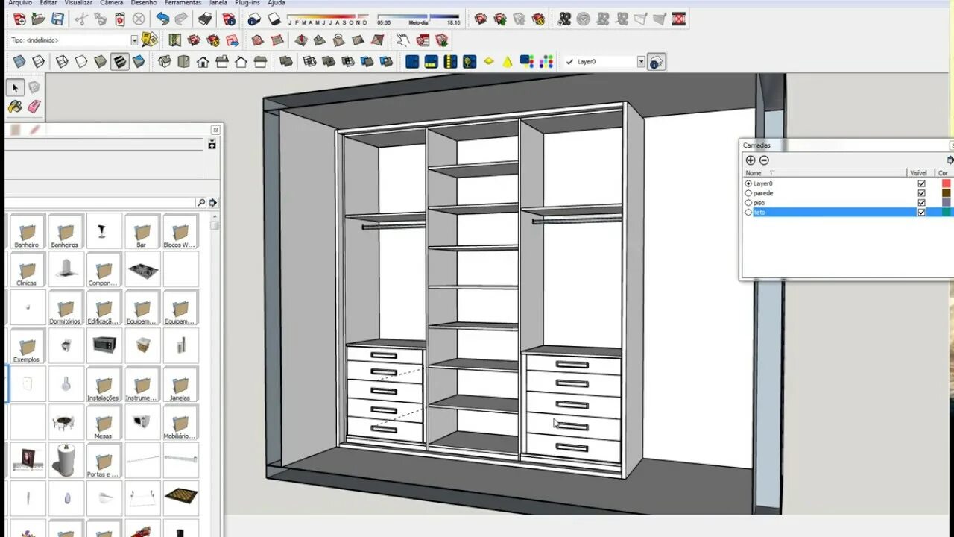This screenshot has height=537, width=954.
Task: Click the Select arrow tool
Action: click(15, 88)
